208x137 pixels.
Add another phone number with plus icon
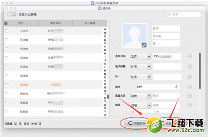pyautogui.click(x=190, y=56)
